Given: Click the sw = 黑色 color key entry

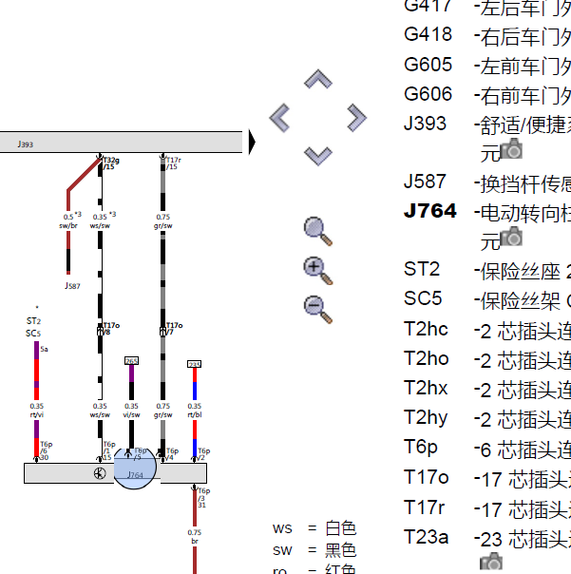Looking at the screenshot, I should click(x=314, y=550).
